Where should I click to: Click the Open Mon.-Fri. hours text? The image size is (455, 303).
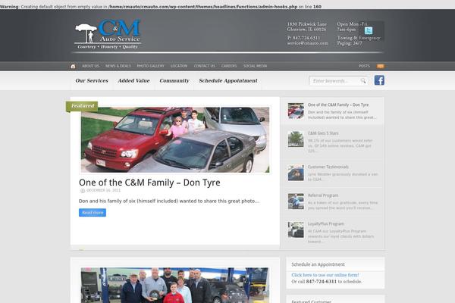352,24
